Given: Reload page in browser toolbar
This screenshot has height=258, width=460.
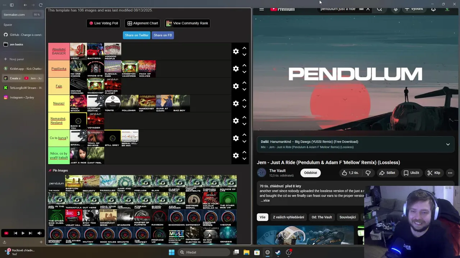Looking at the screenshot, I should point(41,5).
